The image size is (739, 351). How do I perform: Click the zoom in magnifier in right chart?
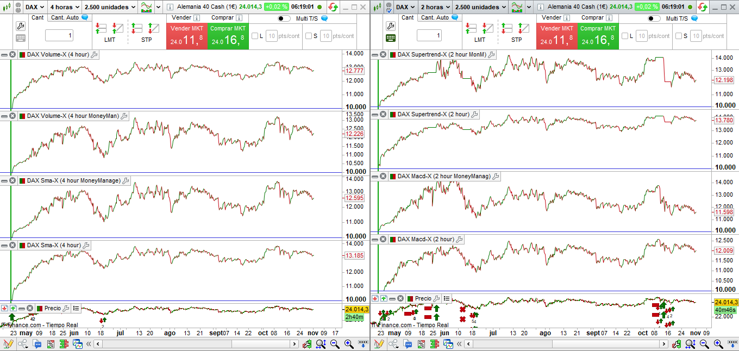[x=717, y=344]
